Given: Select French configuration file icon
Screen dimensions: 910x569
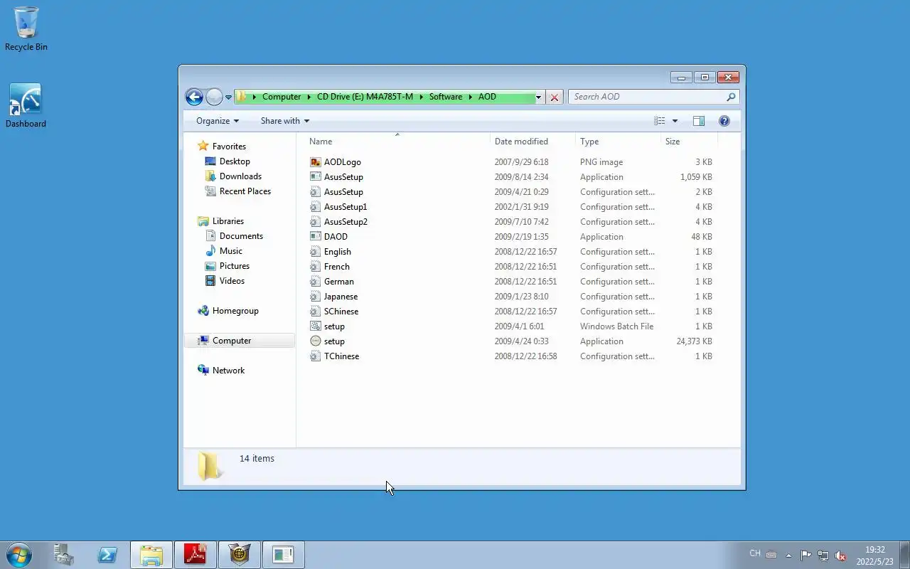Looking at the screenshot, I should point(316,267).
